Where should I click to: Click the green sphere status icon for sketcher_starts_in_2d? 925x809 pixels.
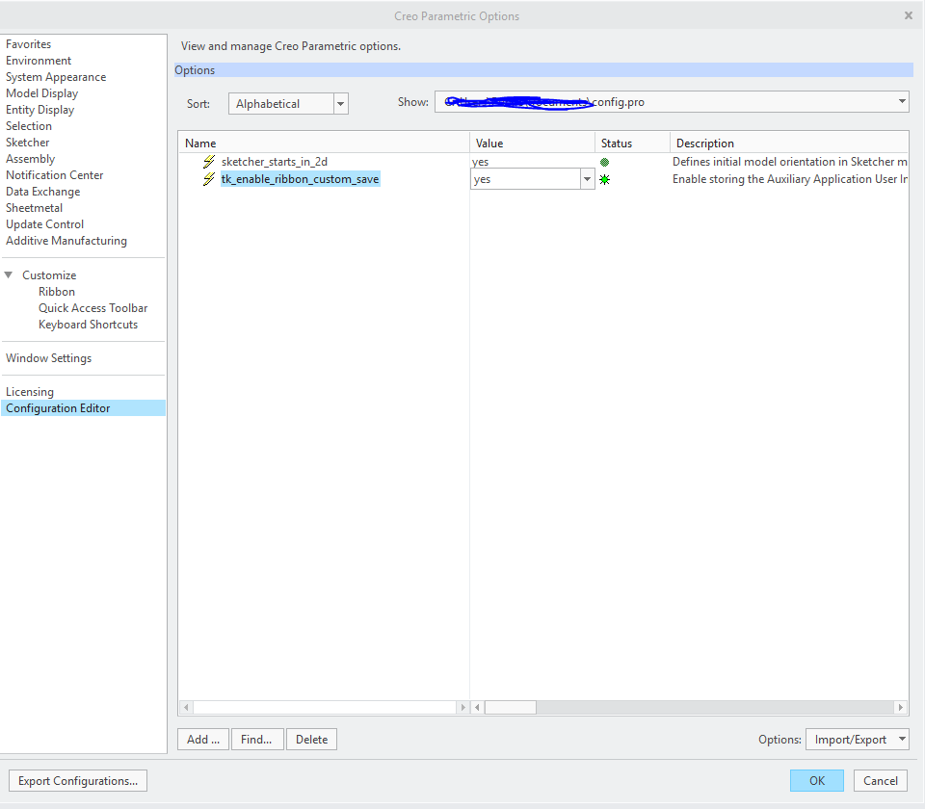605,162
